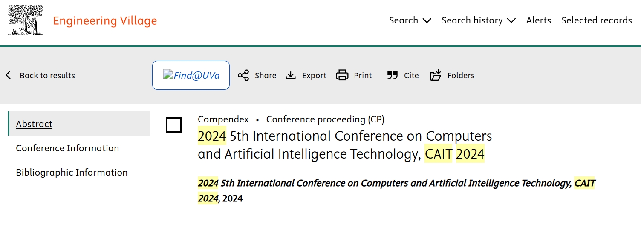Click the Folders icon
Viewport: 641px width, 241px height.
pyautogui.click(x=436, y=76)
